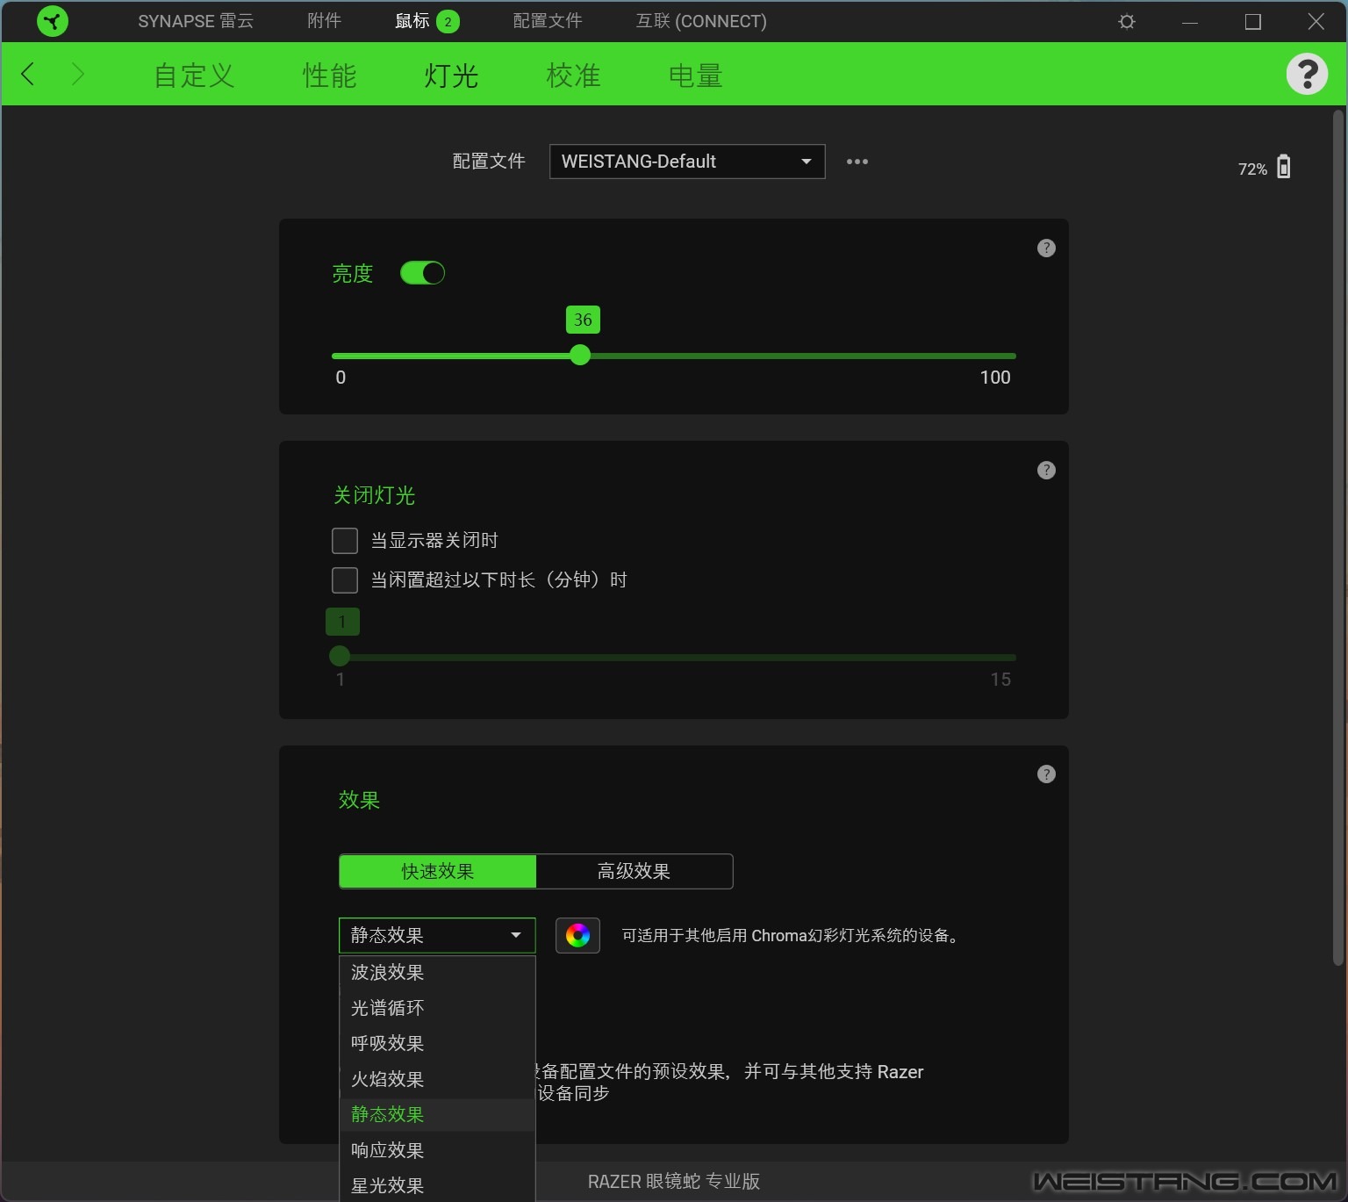Screen dimensions: 1348x1202
Task: Pick 响应效果 in the dropdown list
Action: pos(437,1150)
